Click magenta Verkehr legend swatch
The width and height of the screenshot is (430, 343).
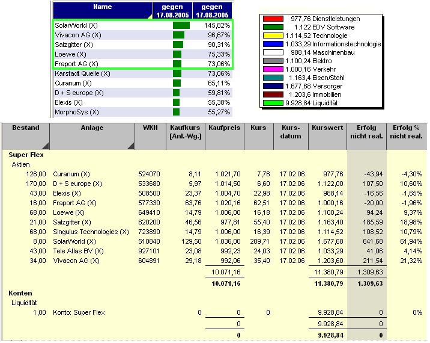[273, 69]
